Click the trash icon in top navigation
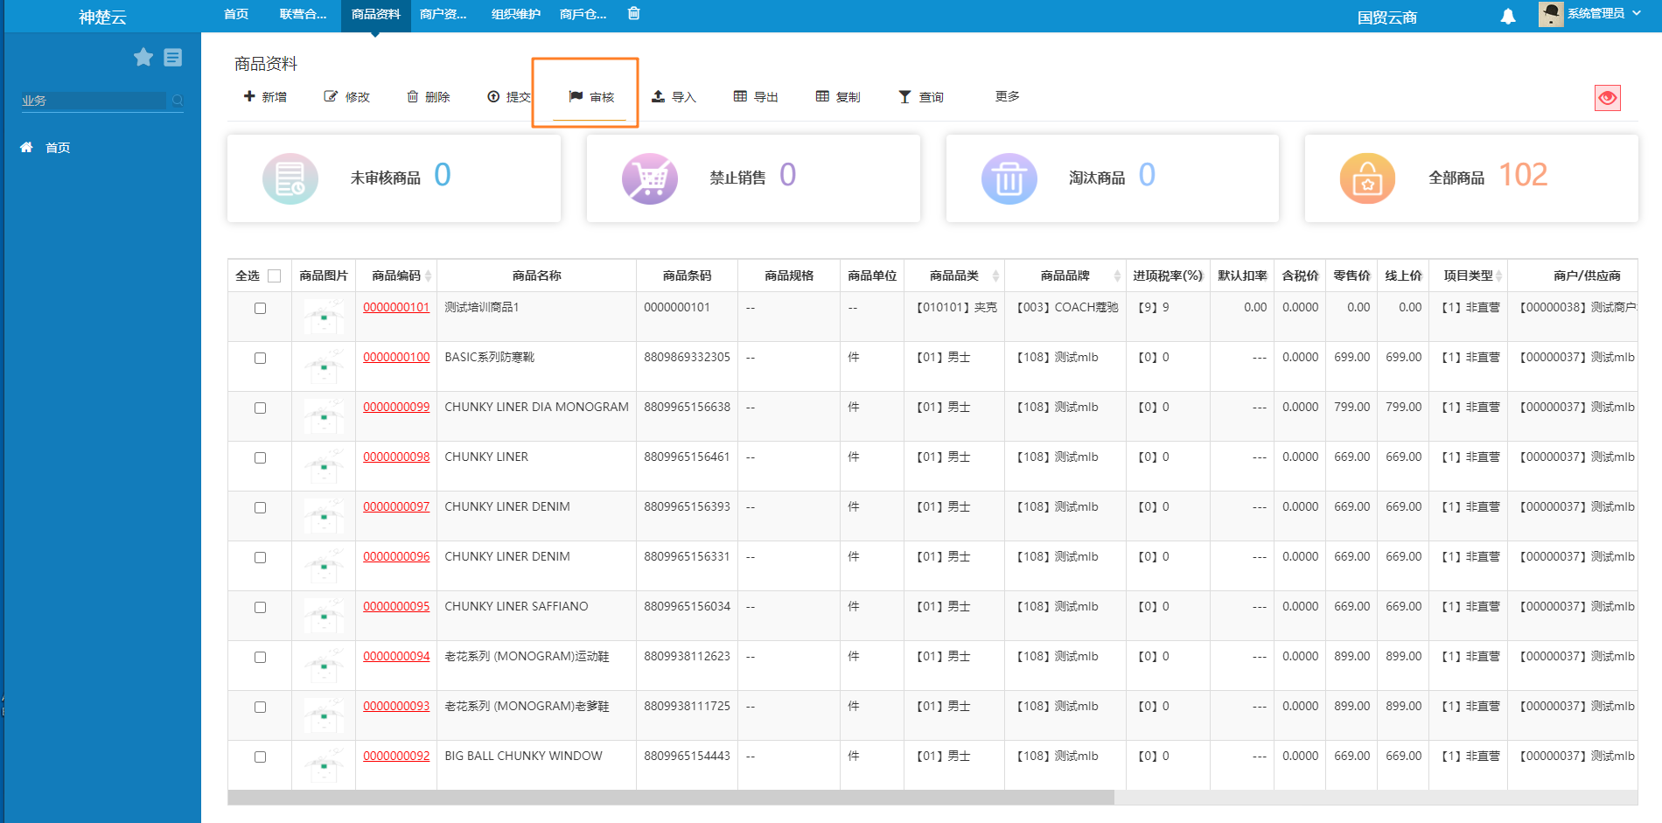 (634, 13)
